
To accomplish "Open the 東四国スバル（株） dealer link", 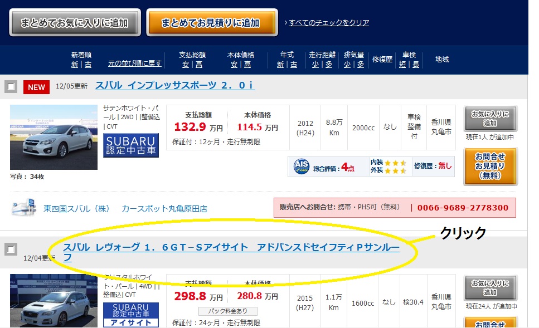I will tap(77, 209).
